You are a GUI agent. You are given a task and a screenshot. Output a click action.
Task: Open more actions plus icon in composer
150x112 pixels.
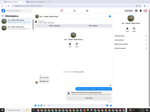pos(35,105)
